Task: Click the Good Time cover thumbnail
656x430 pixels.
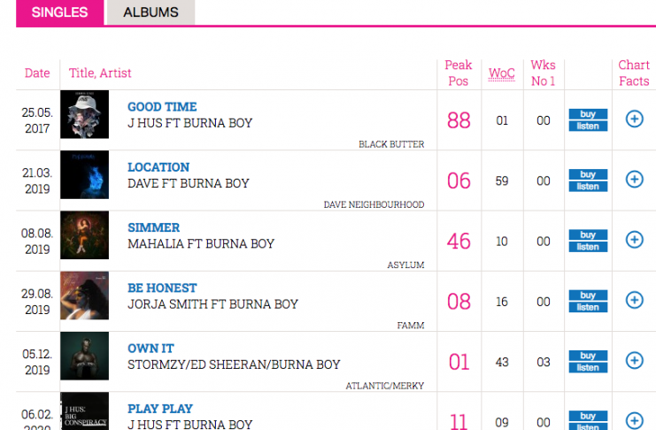Action: click(85, 114)
